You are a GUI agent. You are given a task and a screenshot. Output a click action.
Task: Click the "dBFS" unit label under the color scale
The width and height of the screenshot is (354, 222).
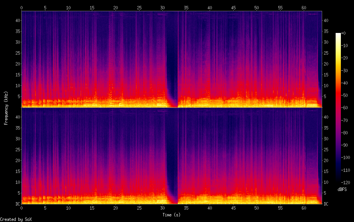click(x=342, y=189)
